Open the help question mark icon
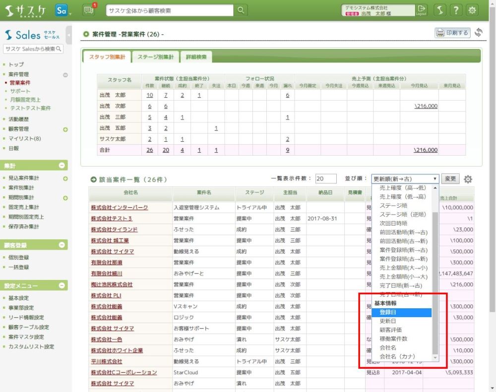496x392 pixels. pos(456,10)
